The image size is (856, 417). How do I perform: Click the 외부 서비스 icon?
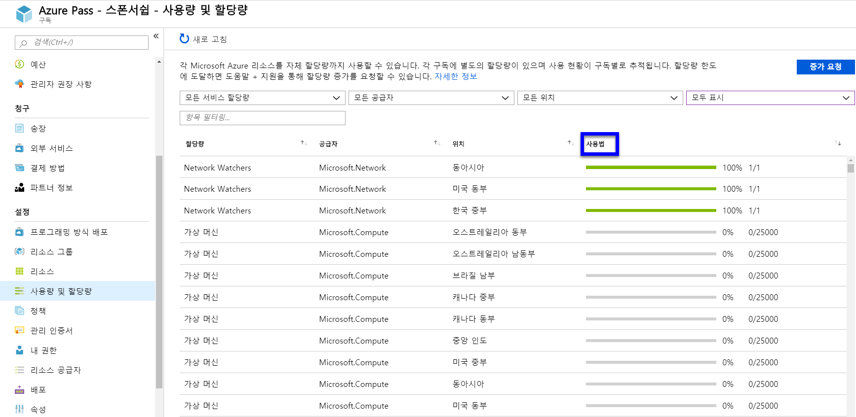pyautogui.click(x=19, y=148)
